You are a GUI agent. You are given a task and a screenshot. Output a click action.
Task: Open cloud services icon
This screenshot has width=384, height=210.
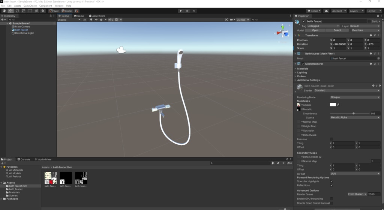326,11
